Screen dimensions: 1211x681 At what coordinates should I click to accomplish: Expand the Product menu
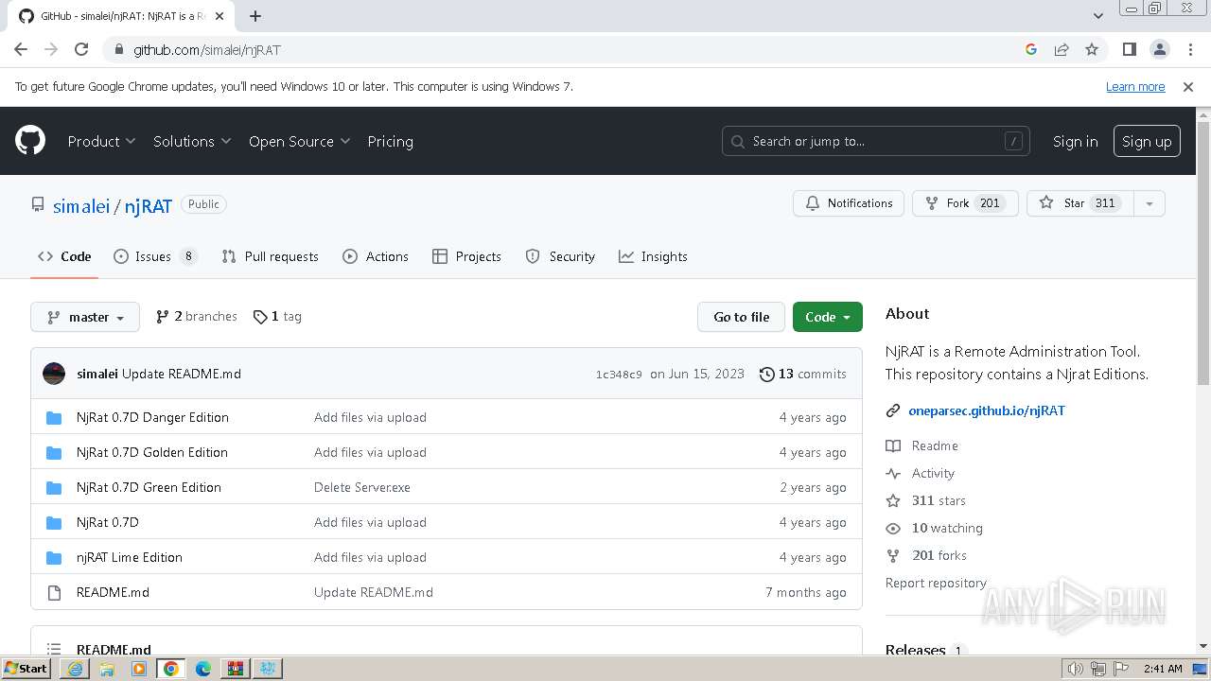point(101,141)
